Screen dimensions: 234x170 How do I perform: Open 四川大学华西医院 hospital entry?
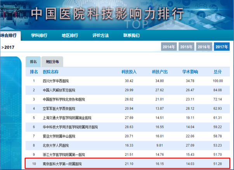point(55,81)
